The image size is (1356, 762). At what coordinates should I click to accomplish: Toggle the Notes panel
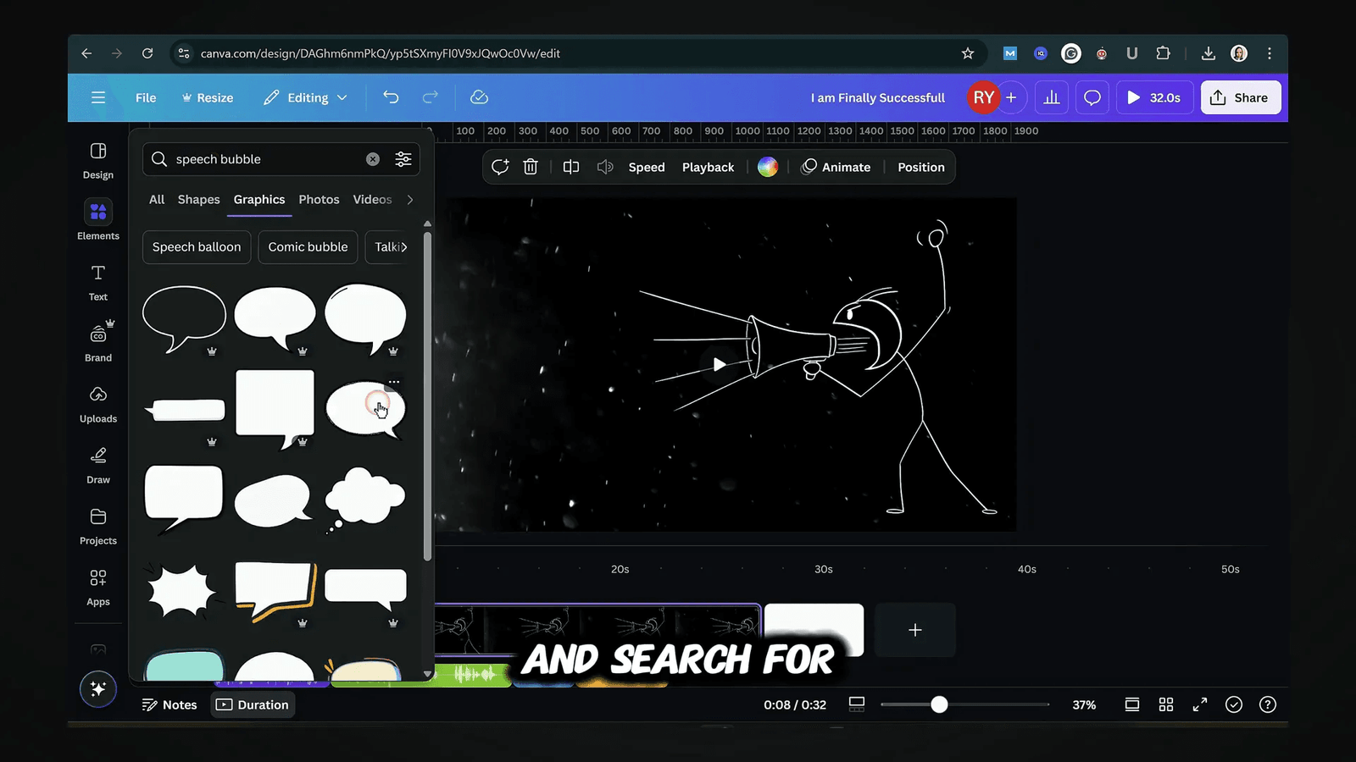tap(169, 704)
